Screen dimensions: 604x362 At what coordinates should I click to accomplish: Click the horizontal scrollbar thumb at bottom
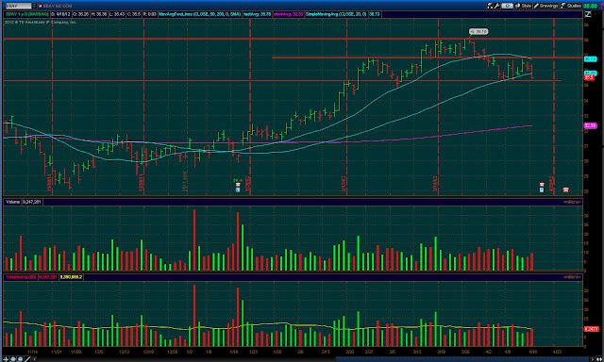tap(463, 359)
